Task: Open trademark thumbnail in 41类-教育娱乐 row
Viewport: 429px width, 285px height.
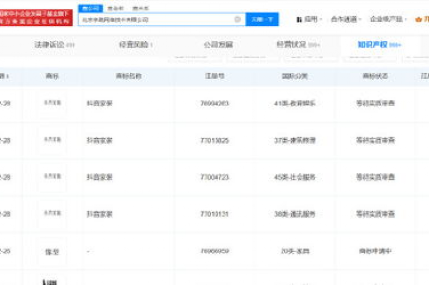Action: pos(53,103)
